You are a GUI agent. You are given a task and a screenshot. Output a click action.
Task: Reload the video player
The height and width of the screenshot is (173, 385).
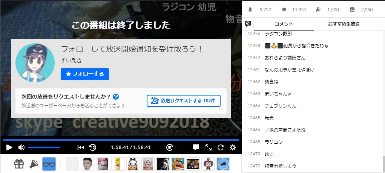[221, 147]
